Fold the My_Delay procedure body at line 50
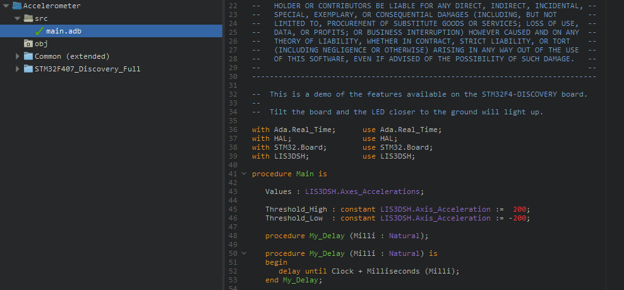Viewport: 624px width, 290px height. (244, 253)
